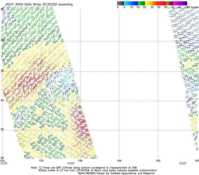Click the brown 35-40 knot wind barbs cluster
The image size is (199, 175).
pyautogui.click(x=80, y=113)
